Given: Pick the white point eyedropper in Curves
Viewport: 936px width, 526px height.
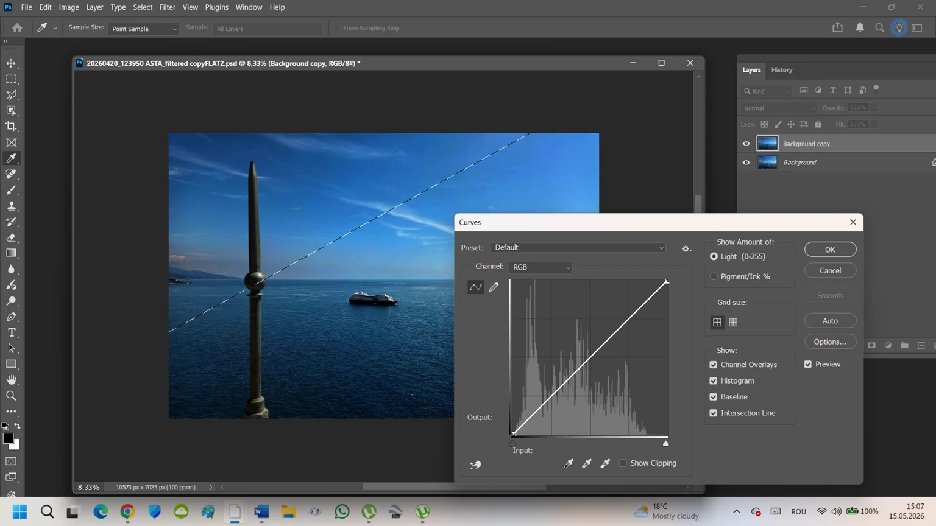Looking at the screenshot, I should [x=605, y=463].
